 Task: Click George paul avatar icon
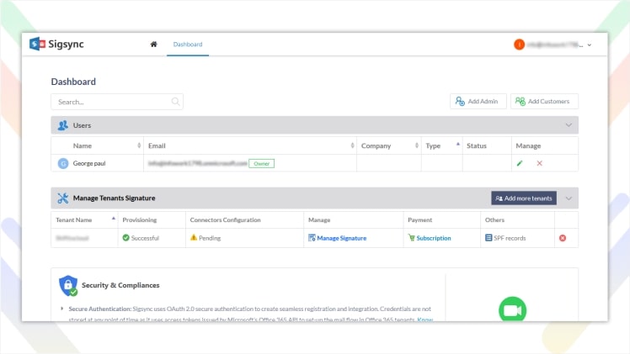[63, 164]
